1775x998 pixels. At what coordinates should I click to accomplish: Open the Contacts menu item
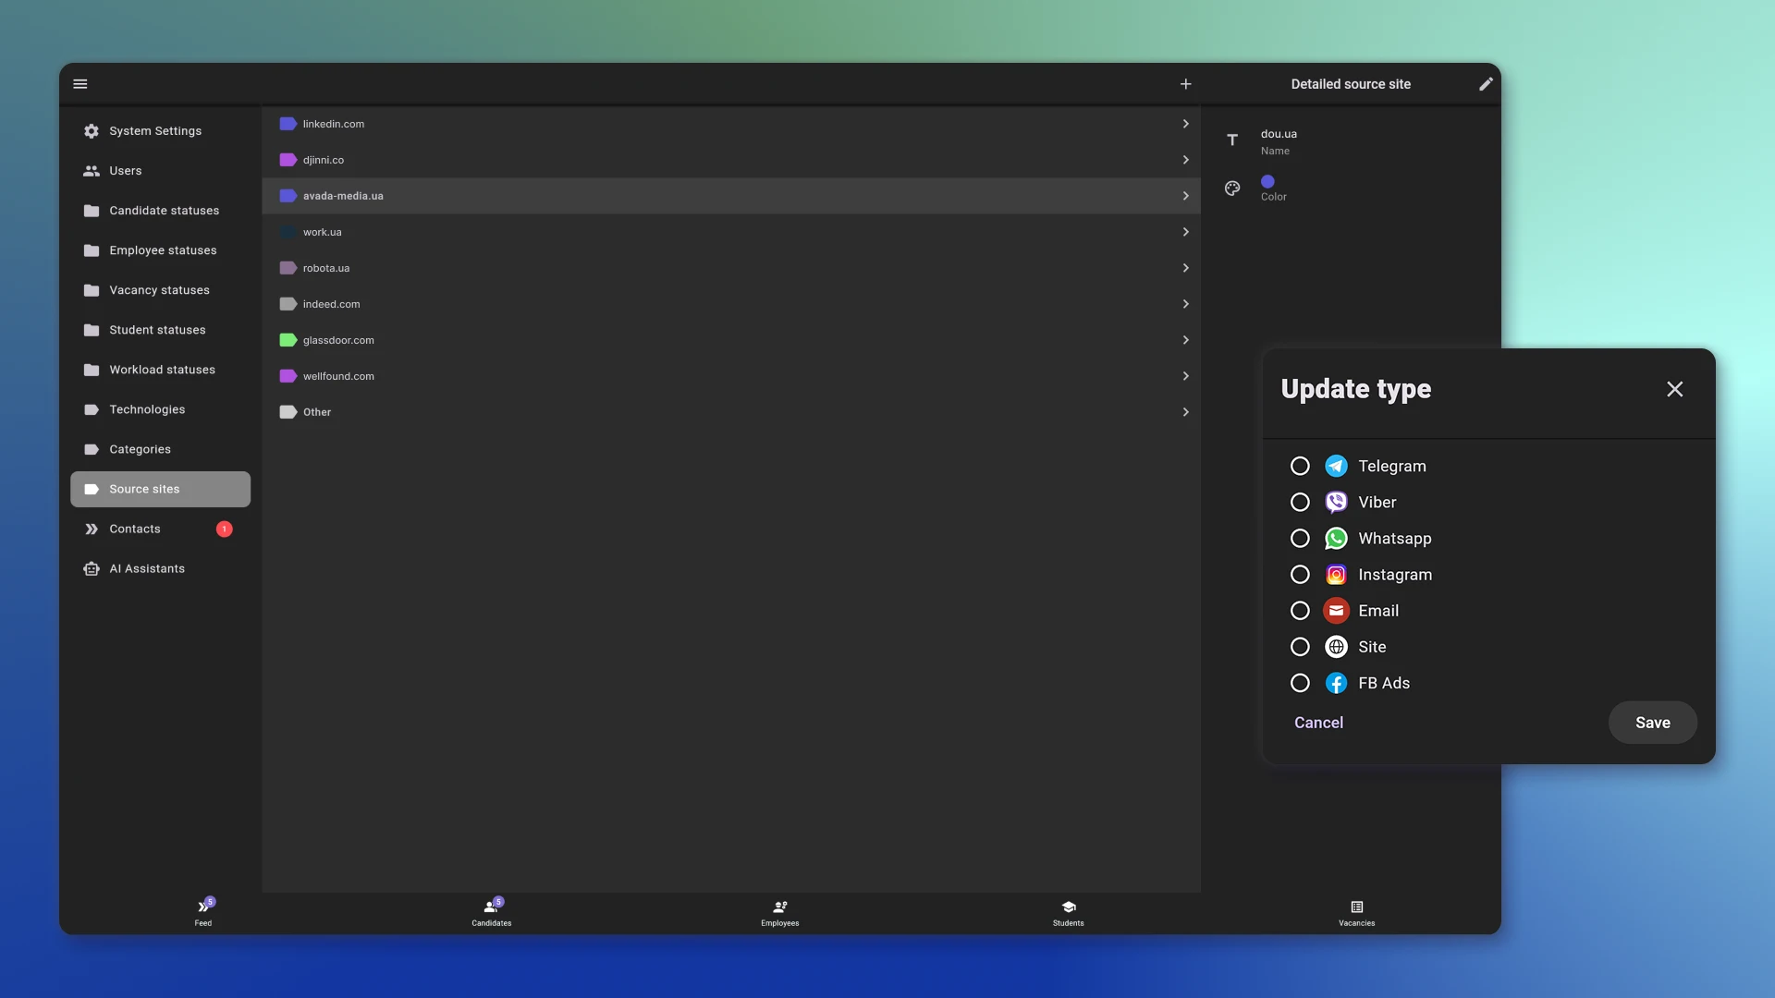[x=135, y=529]
